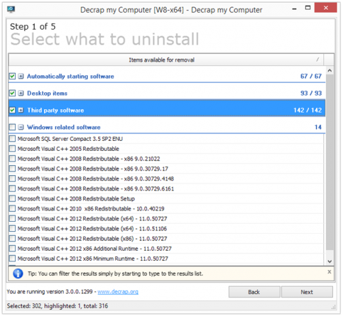Expand the Third party software group
Image resolution: width=343 pixels, height=316 pixels.
pos(21,110)
